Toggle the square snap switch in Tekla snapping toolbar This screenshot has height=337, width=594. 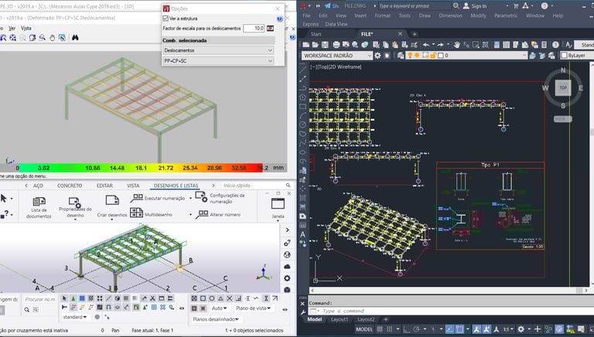203,298
